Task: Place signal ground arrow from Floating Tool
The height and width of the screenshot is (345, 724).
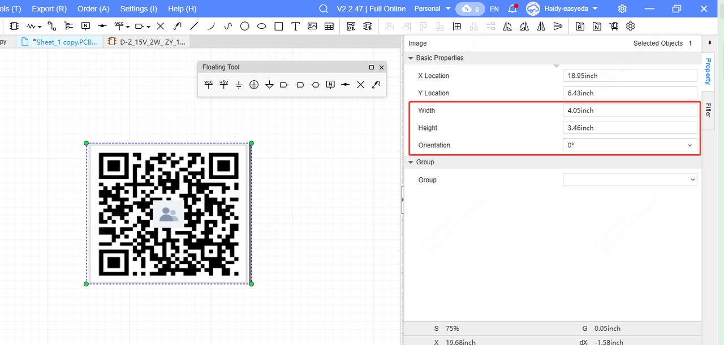Action: click(269, 85)
